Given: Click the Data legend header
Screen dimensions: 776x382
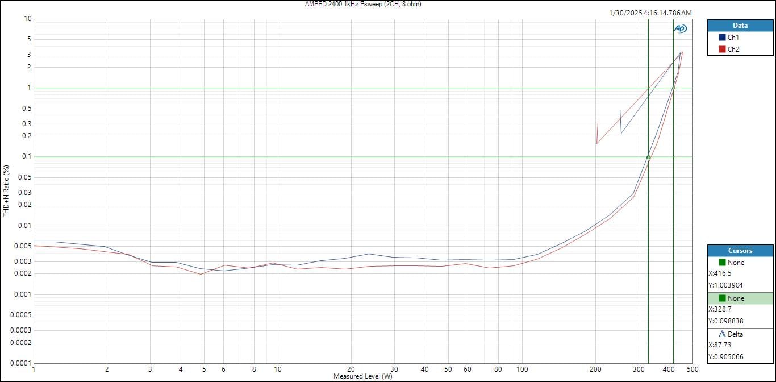Looking at the screenshot, I should tap(740, 26).
